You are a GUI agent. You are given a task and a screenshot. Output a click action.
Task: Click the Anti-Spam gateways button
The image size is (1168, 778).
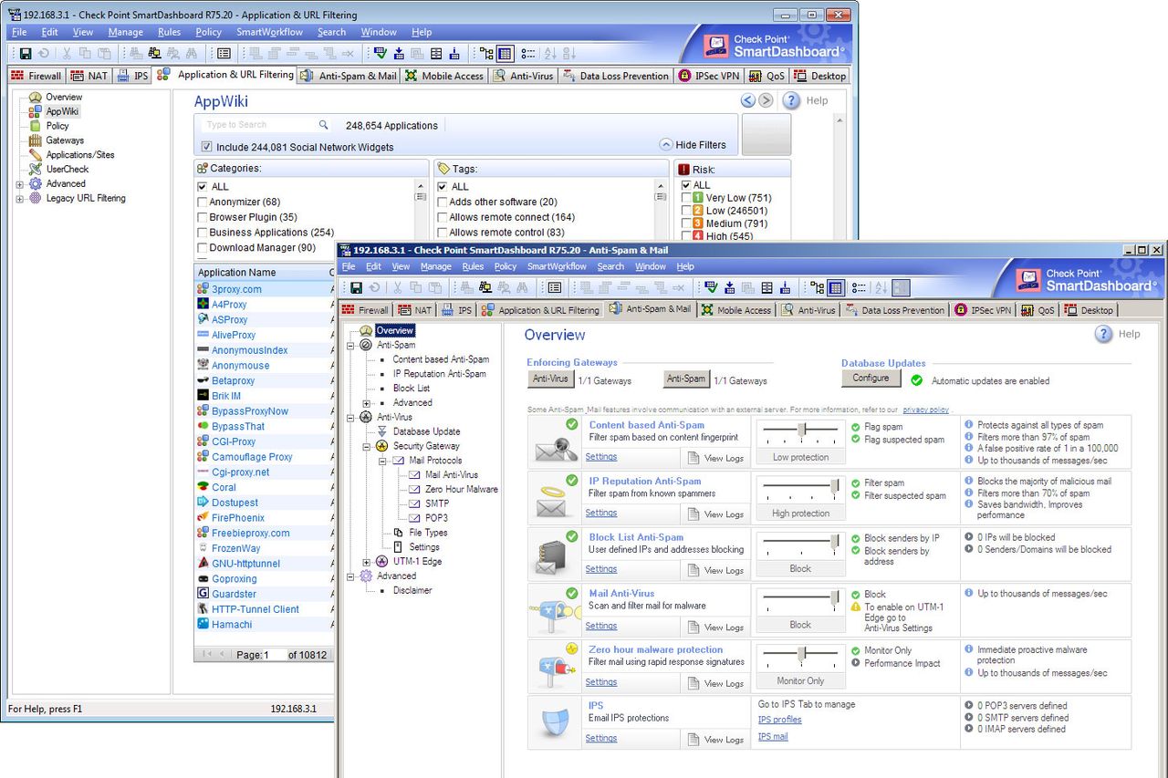[x=686, y=379]
